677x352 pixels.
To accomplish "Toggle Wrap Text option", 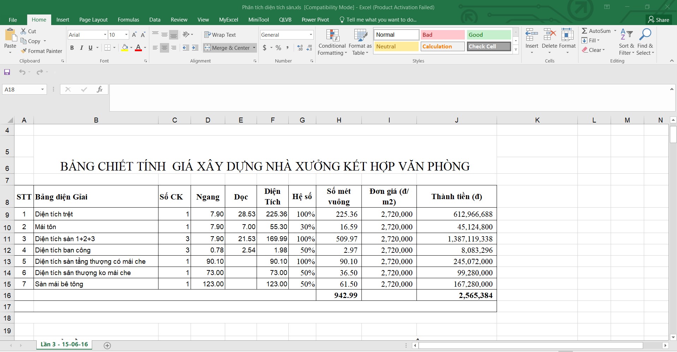I will pyautogui.click(x=220, y=35).
